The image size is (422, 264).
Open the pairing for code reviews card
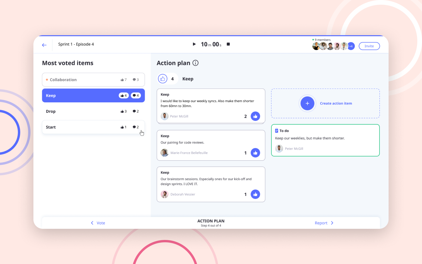[211, 145]
